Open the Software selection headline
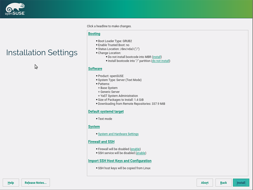 click(x=95, y=69)
